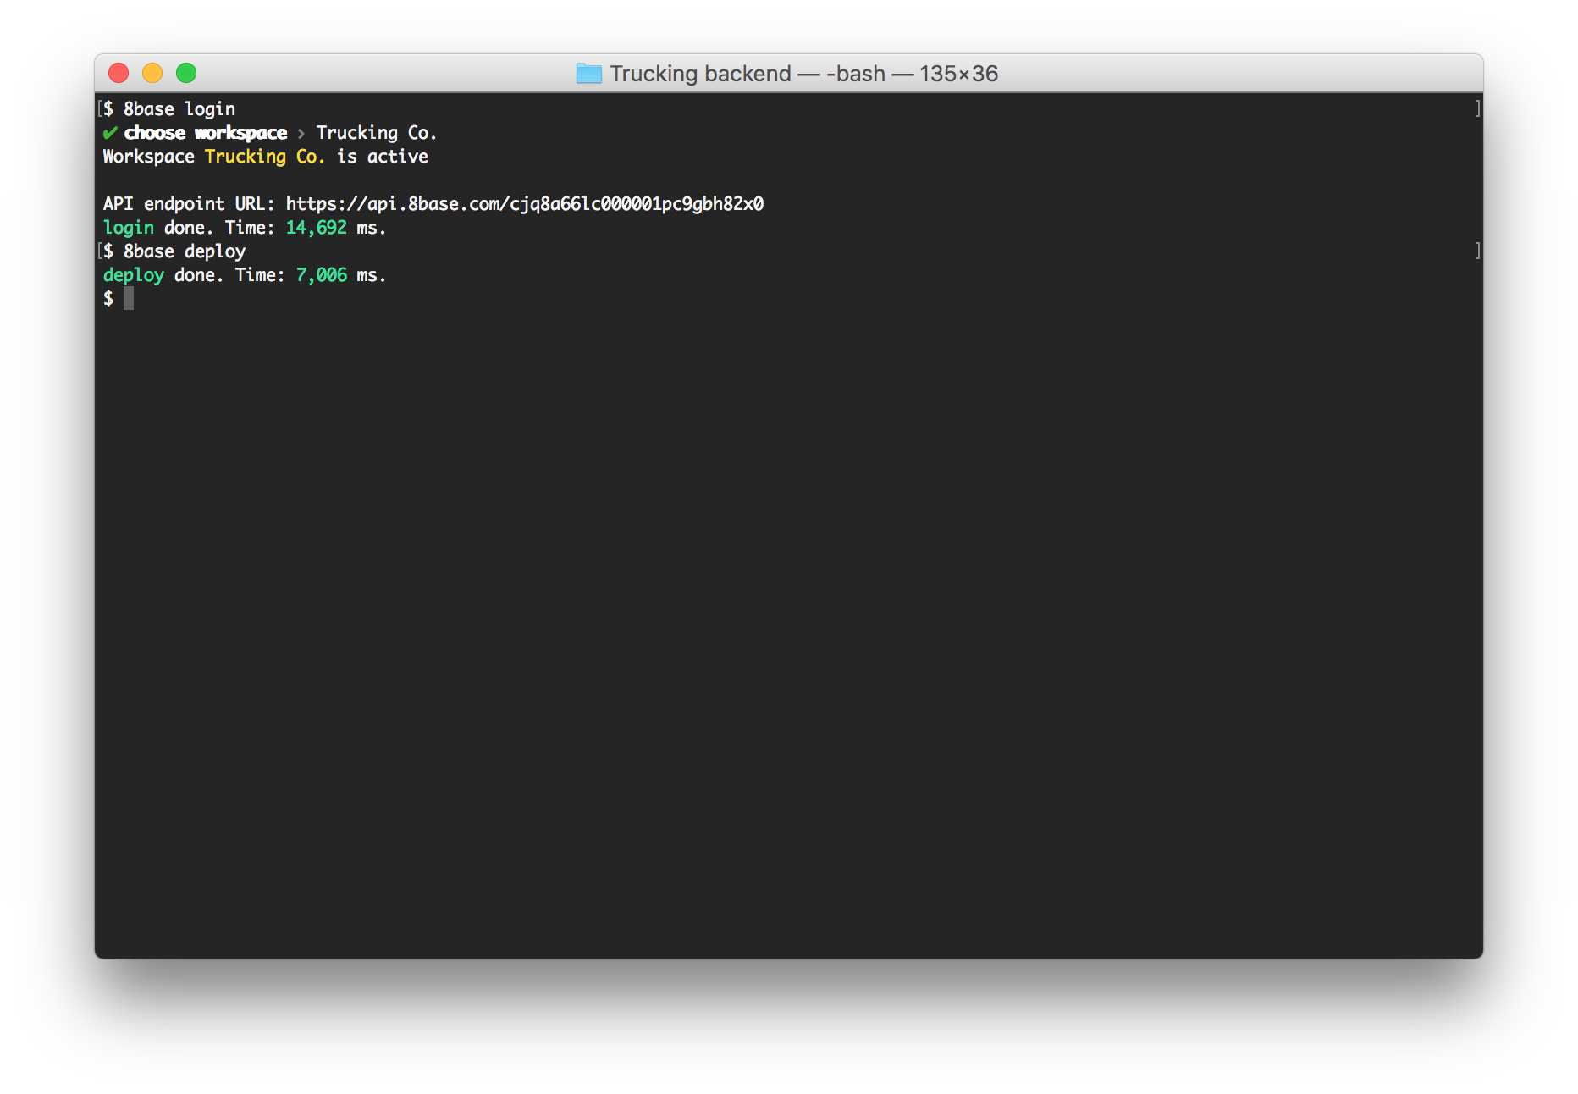
Task: Click the green 'deploy' word
Action: [x=134, y=275]
